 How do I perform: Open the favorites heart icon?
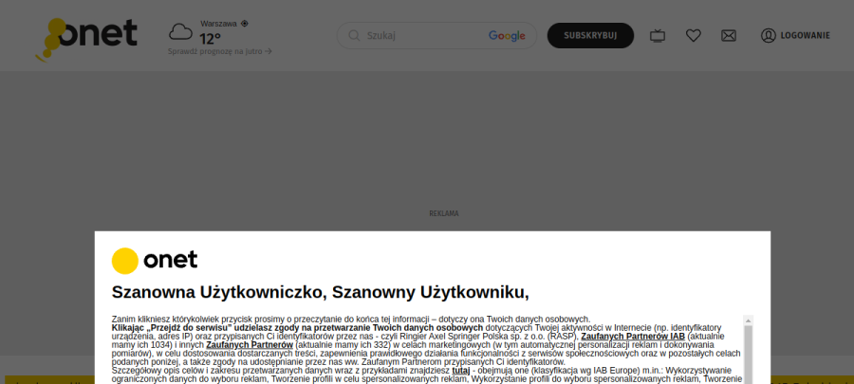tap(693, 36)
